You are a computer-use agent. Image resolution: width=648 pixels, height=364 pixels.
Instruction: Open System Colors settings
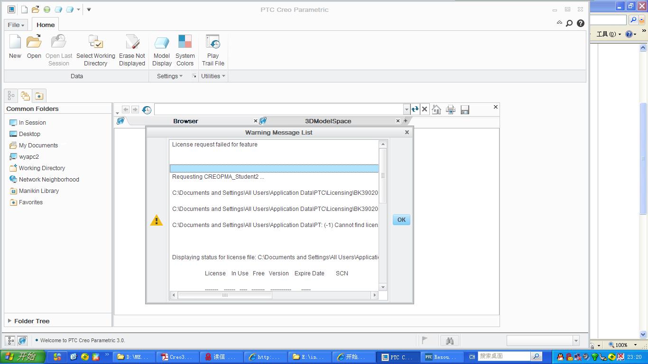(185, 50)
